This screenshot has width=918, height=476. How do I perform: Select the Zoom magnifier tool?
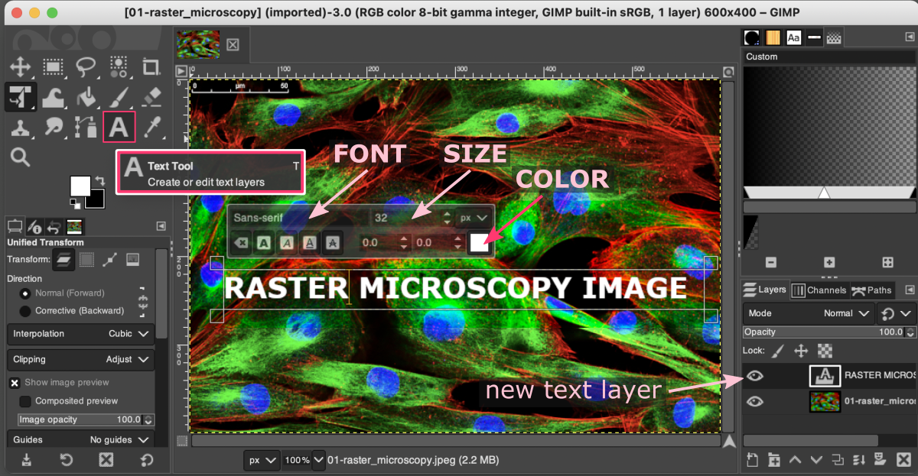pos(21,157)
